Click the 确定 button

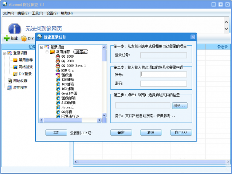(121, 133)
